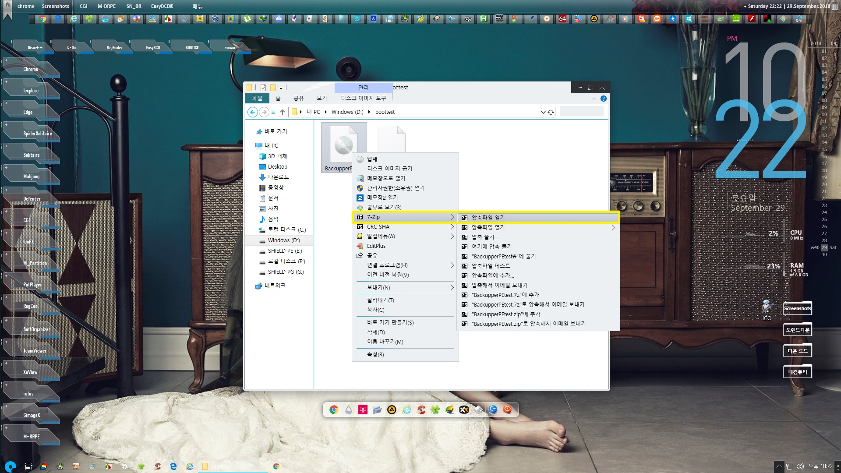The image size is (841, 473).
Task: Click the AIMP icon in the bottom dock
Action: coord(392,409)
